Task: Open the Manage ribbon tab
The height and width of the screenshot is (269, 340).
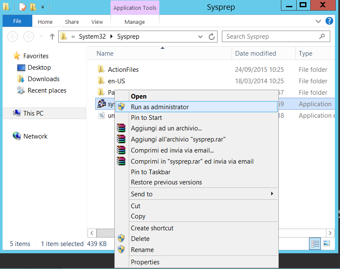Action: [135, 22]
